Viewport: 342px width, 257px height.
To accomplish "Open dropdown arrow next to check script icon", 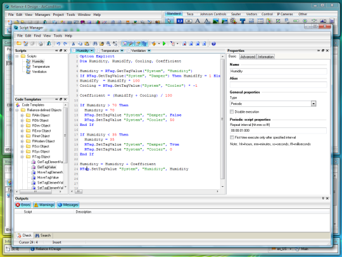I will click(x=159, y=44).
